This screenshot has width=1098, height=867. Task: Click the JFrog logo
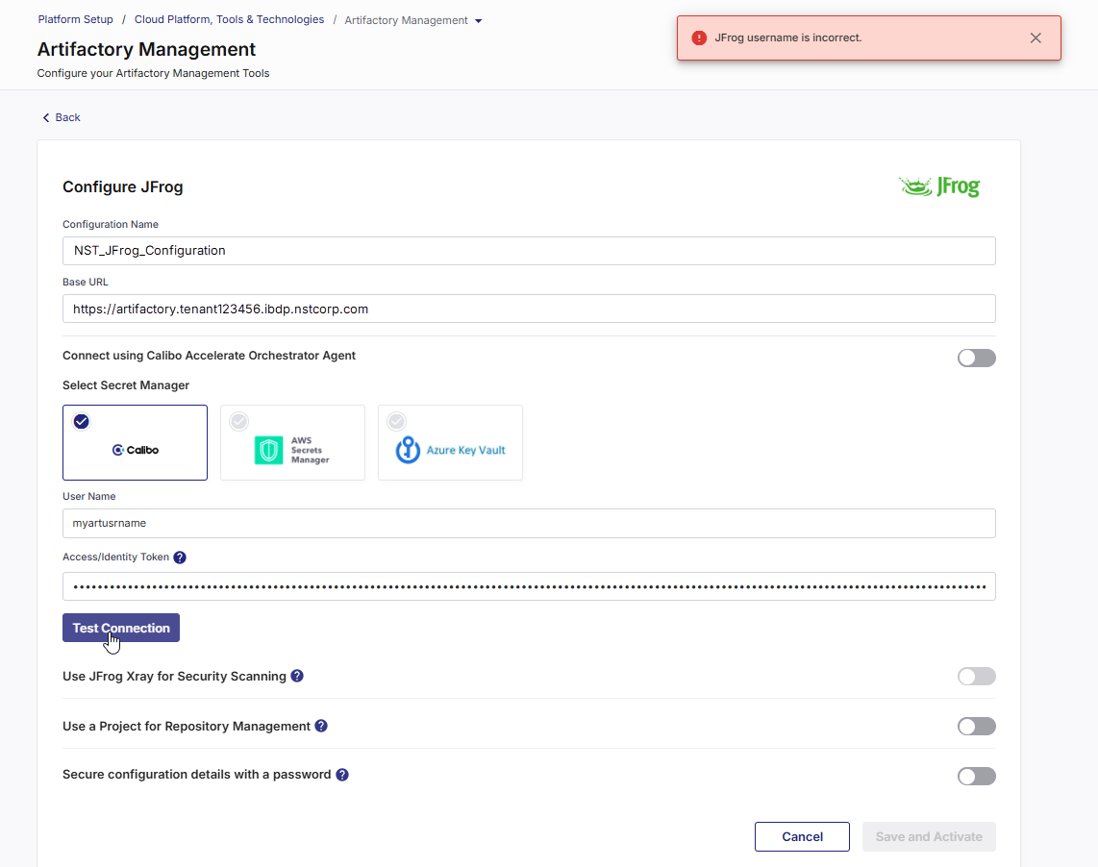[939, 186]
